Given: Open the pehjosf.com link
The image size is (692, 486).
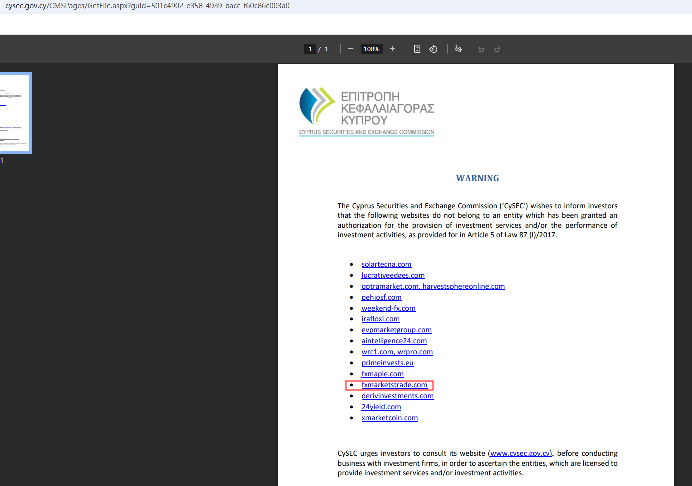Looking at the screenshot, I should coord(381,297).
